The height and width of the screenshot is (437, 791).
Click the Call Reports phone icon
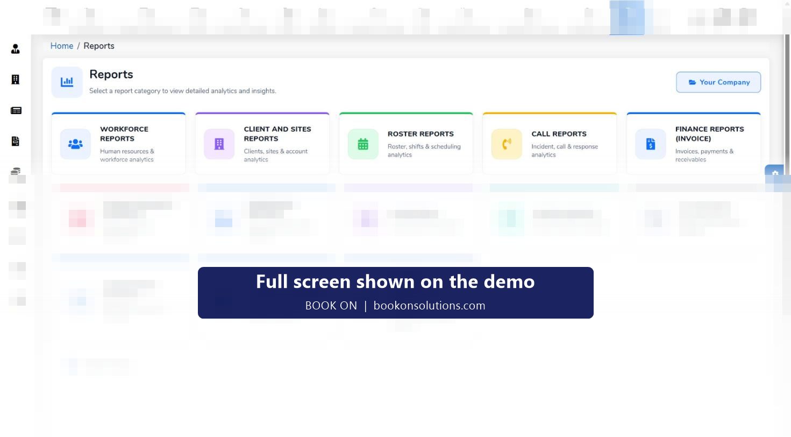507,144
